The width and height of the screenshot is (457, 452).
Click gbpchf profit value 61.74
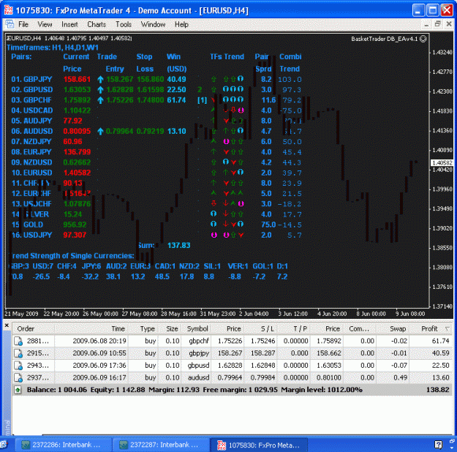tap(441, 341)
